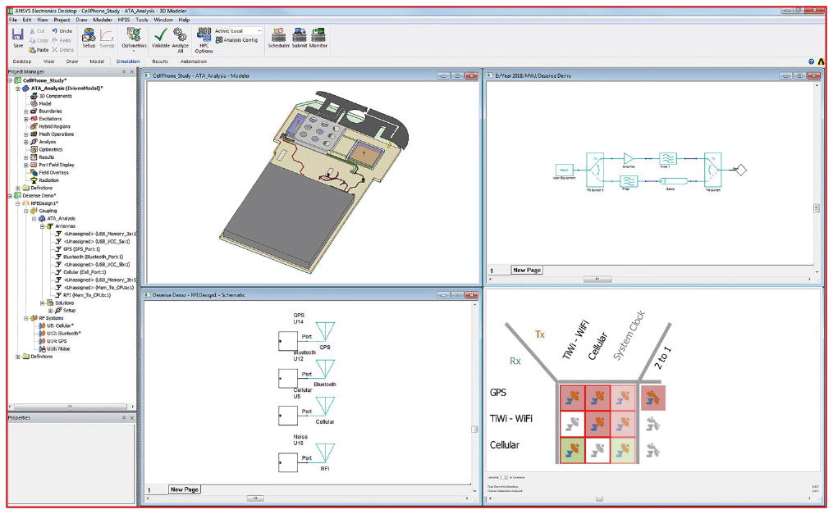
Task: Click TiWi-WiFi Rx / Cellular Tx cell
Action: pos(597,424)
